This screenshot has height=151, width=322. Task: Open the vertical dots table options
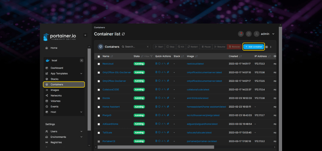pos(271,47)
